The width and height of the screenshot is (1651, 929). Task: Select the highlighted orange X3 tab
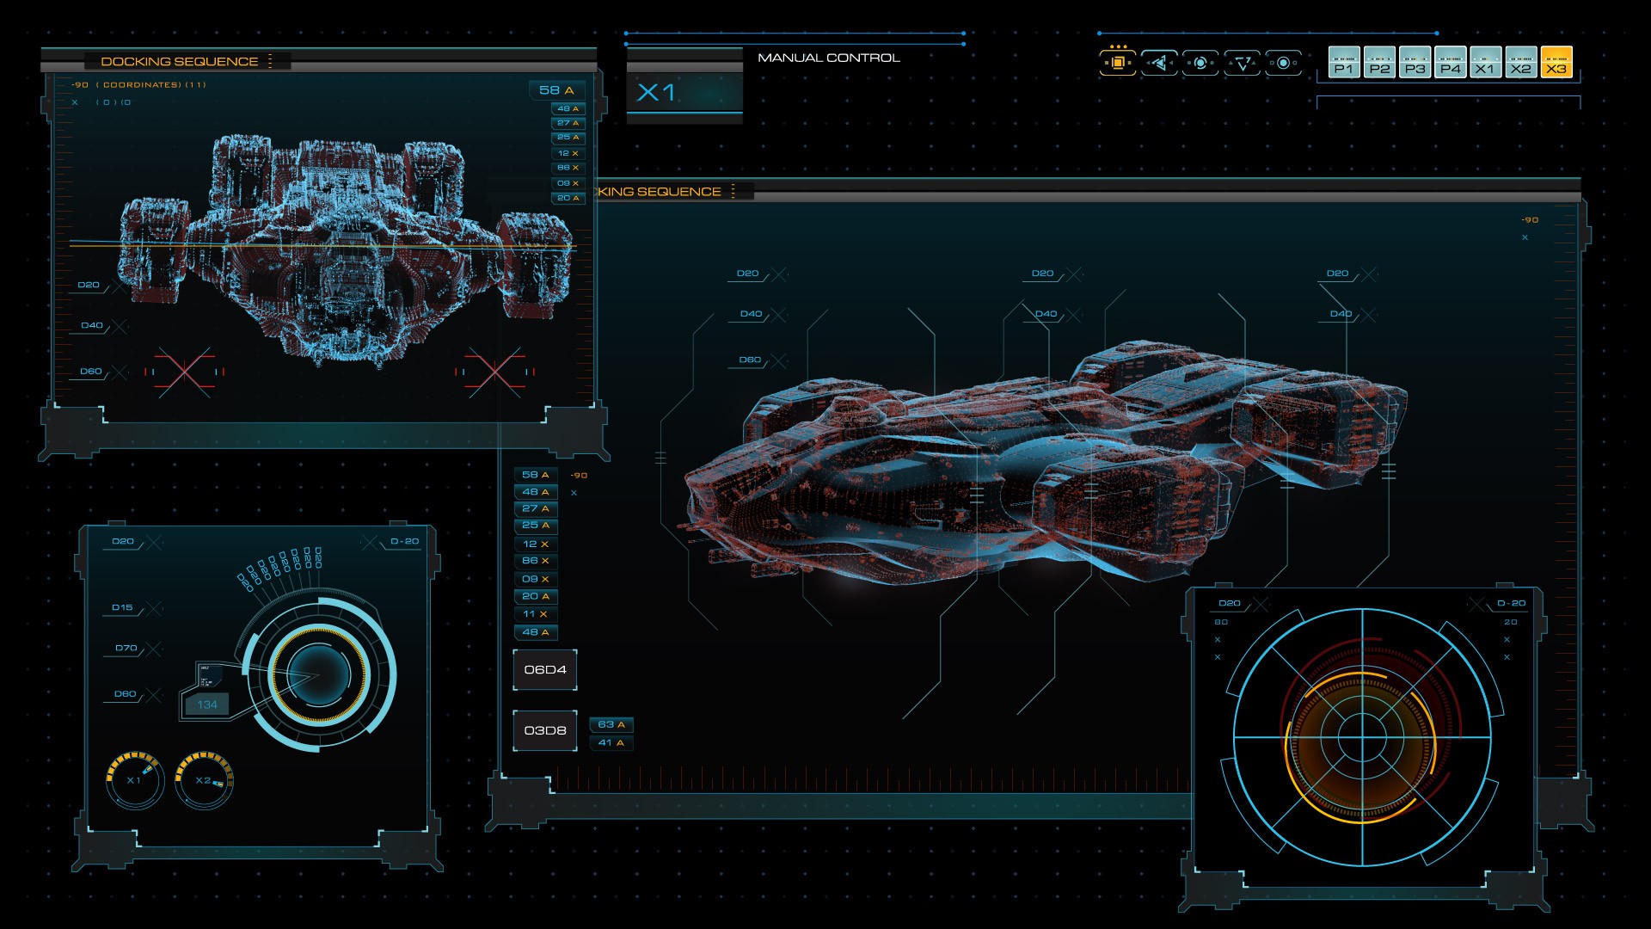[1556, 63]
